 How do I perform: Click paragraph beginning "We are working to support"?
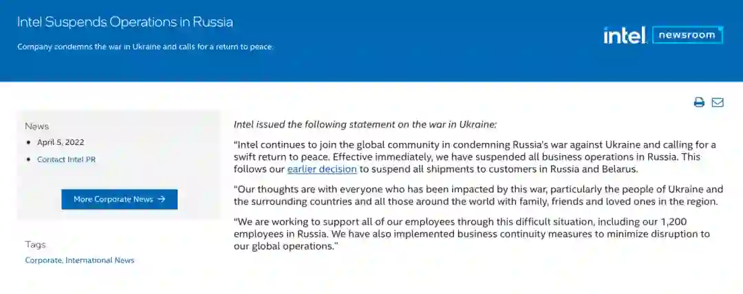tap(471, 234)
